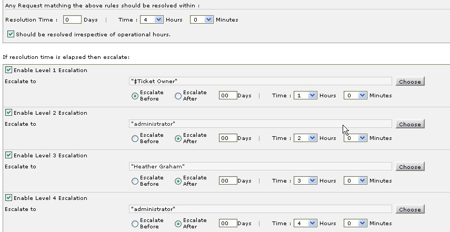Uncheck Enable Level 1 Escalation checkbox
The image size is (450, 232).
(8, 70)
